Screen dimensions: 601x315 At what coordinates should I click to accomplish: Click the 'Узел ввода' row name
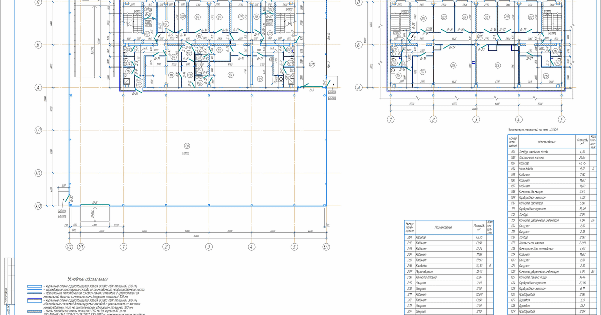coord(527,169)
